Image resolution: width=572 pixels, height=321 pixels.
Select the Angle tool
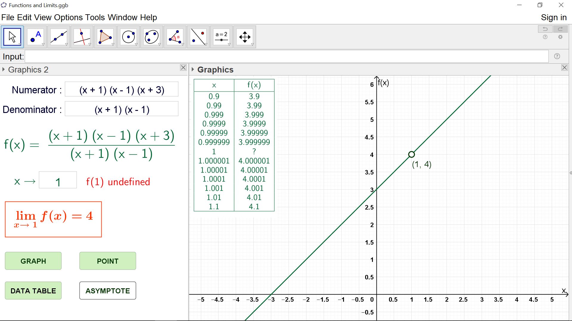(x=175, y=37)
